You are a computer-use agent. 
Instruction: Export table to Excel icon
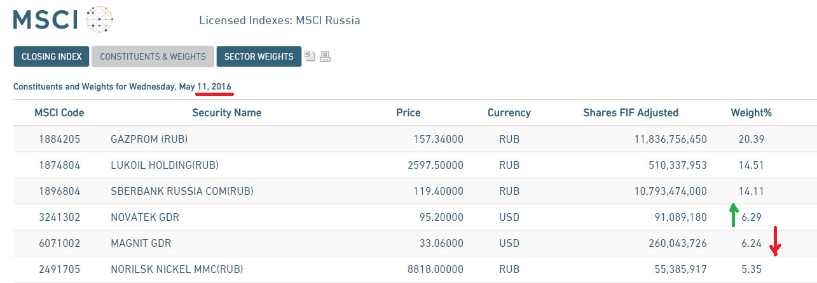[x=310, y=56]
